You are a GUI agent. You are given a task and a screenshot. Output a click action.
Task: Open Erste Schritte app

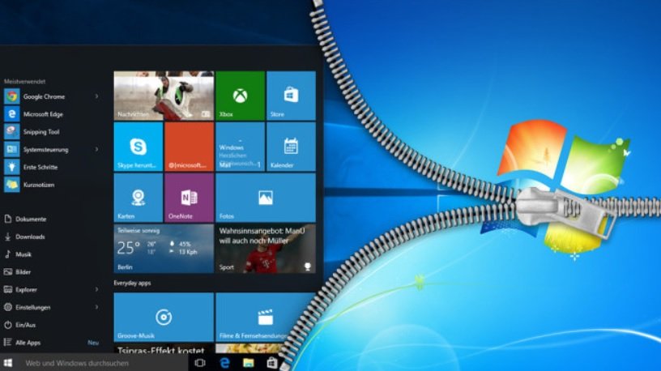50,168
